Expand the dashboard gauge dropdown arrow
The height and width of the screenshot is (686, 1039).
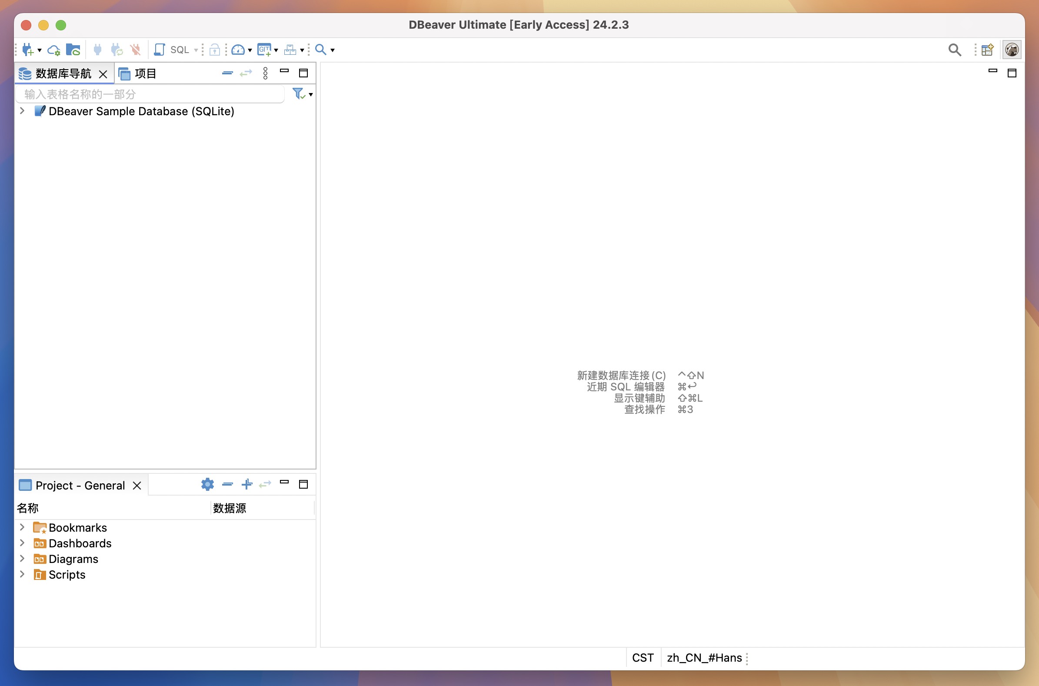[x=250, y=50]
